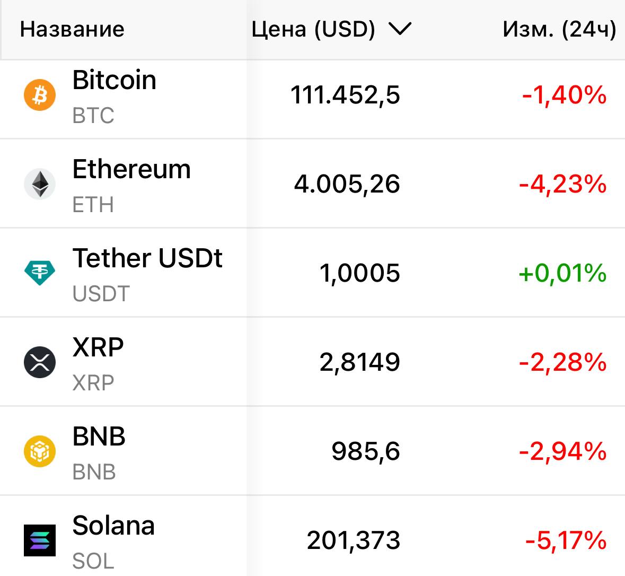Open the Ethereum coin name link
This screenshot has width=625, height=576.
[131, 169]
